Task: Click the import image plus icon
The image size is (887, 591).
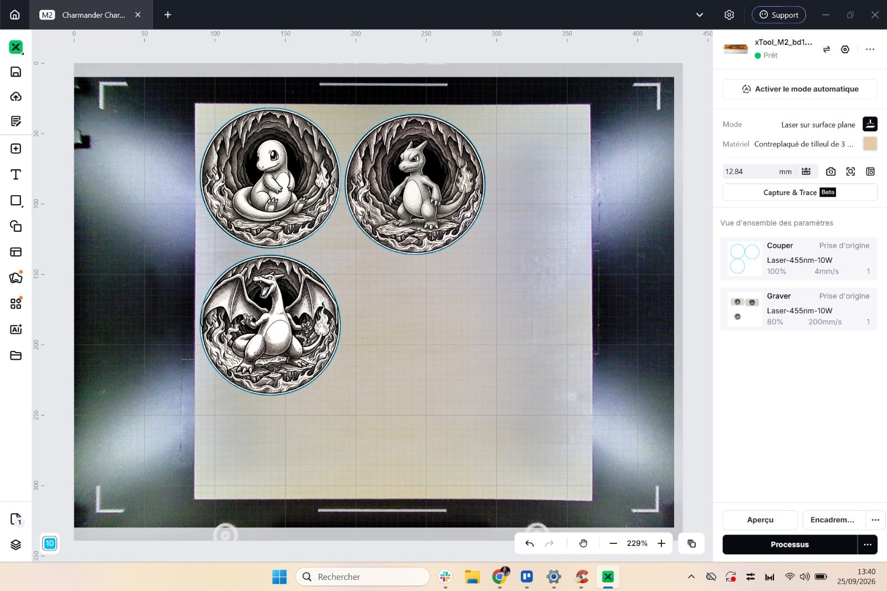Action: click(x=16, y=149)
